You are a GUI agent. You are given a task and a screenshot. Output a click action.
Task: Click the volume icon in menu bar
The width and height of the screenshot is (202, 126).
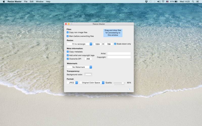tap(159, 2)
